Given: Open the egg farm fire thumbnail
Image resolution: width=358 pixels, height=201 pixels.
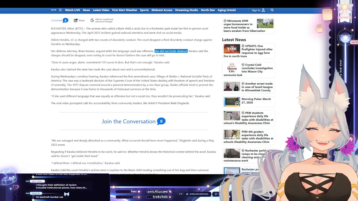Looking at the screenshot, I should pyautogui.click(x=232, y=49).
